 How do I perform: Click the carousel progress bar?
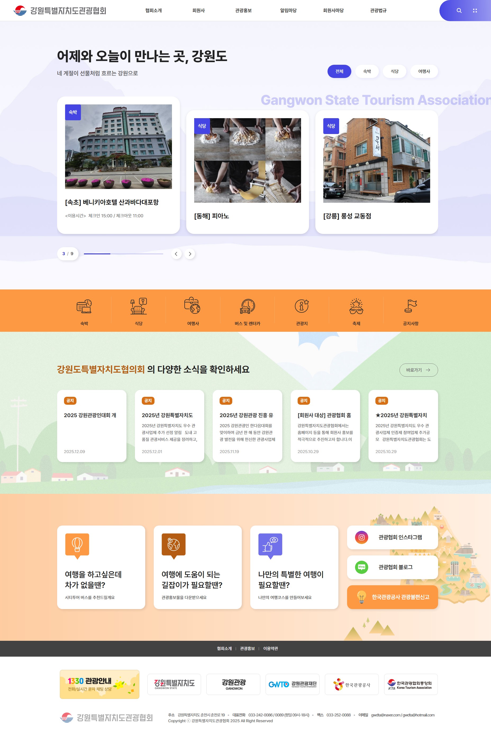point(123,254)
